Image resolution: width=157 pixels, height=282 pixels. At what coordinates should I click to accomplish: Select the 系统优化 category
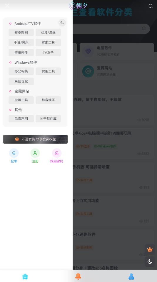point(21,81)
